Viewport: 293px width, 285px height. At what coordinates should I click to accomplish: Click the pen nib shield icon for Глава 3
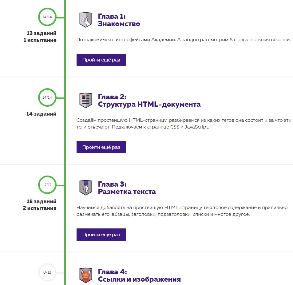click(86, 188)
